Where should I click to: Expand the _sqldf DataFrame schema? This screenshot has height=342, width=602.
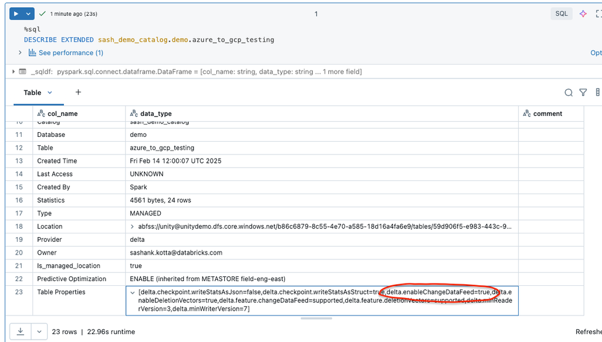(x=14, y=72)
